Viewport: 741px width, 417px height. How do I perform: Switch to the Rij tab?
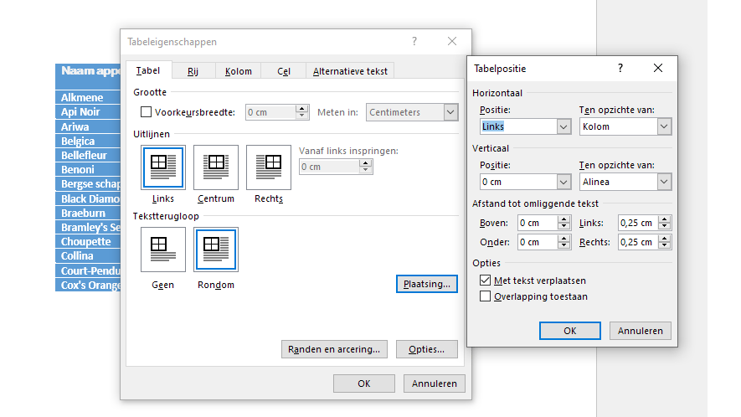click(193, 71)
